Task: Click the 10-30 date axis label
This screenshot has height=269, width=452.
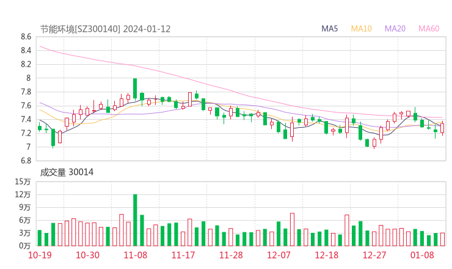Action: click(x=87, y=255)
